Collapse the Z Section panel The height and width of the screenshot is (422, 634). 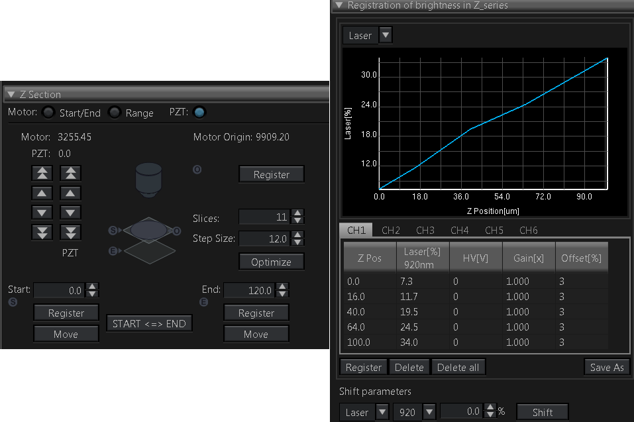pos(11,95)
